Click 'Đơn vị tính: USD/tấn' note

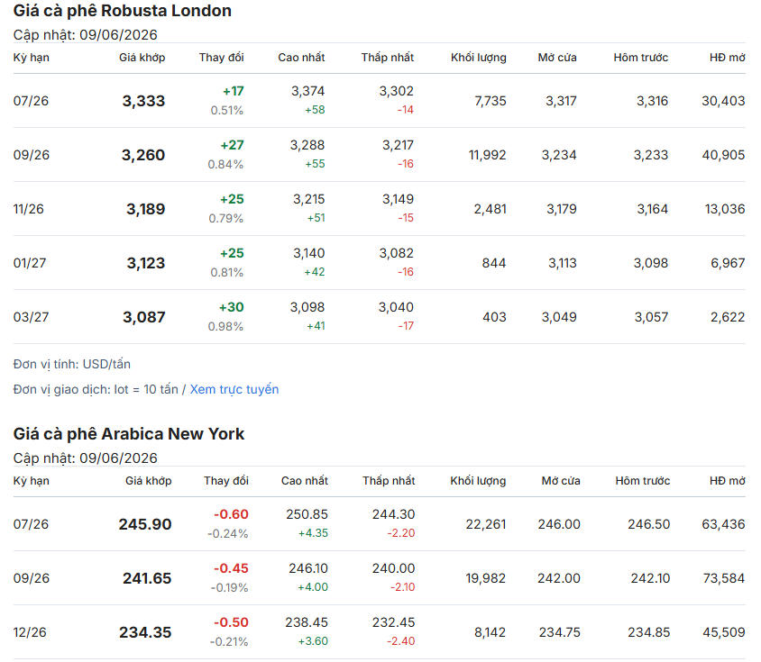coord(72,364)
